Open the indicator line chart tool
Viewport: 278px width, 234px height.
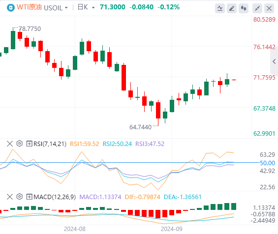220,8
